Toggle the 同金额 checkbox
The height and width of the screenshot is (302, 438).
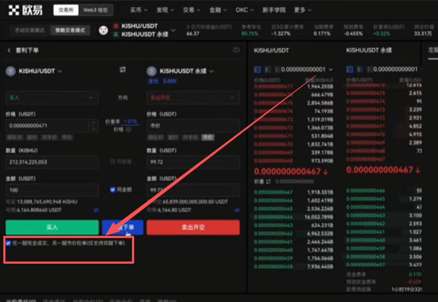[113, 190]
